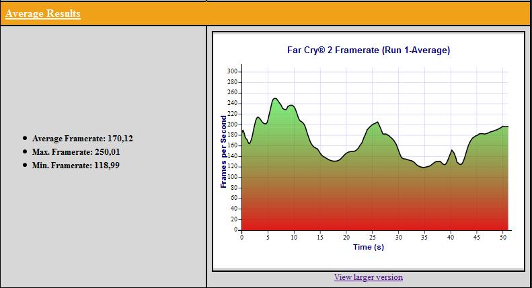Click the bullet before Average Framerate
Image resolution: width=532 pixels, height=288 pixels.
25,138
